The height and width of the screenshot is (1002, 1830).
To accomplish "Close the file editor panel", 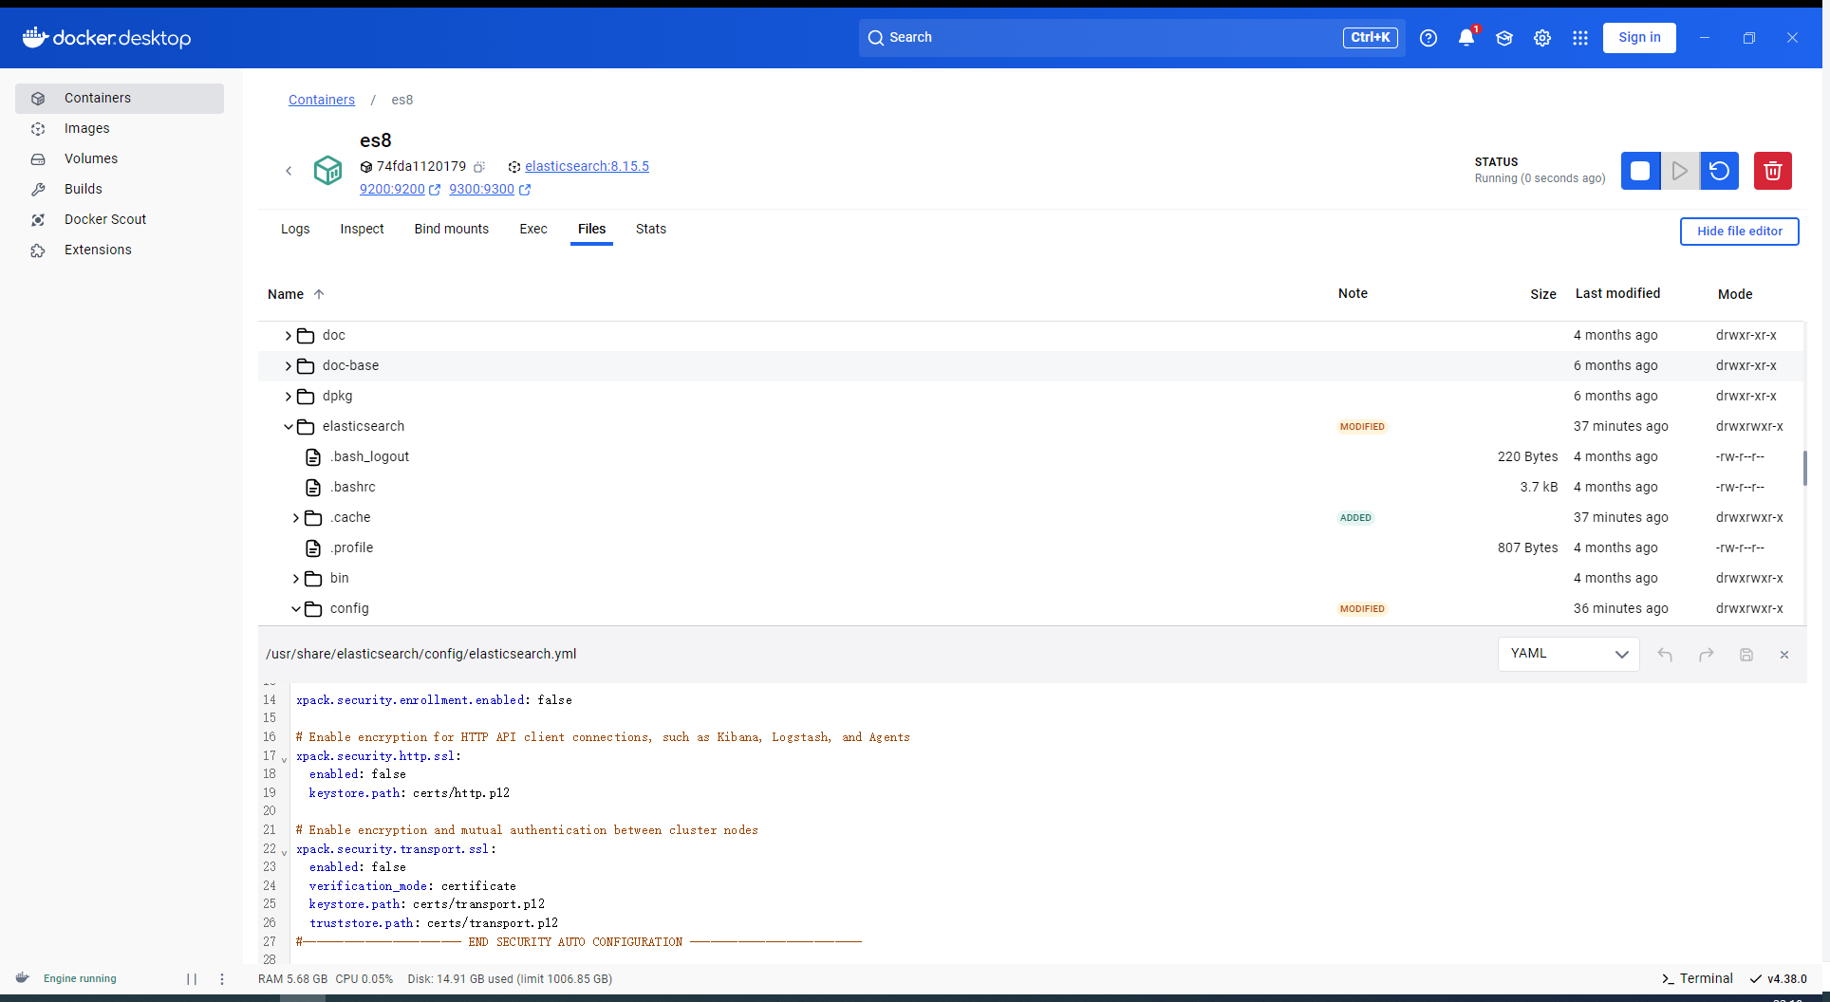I will [1784, 655].
